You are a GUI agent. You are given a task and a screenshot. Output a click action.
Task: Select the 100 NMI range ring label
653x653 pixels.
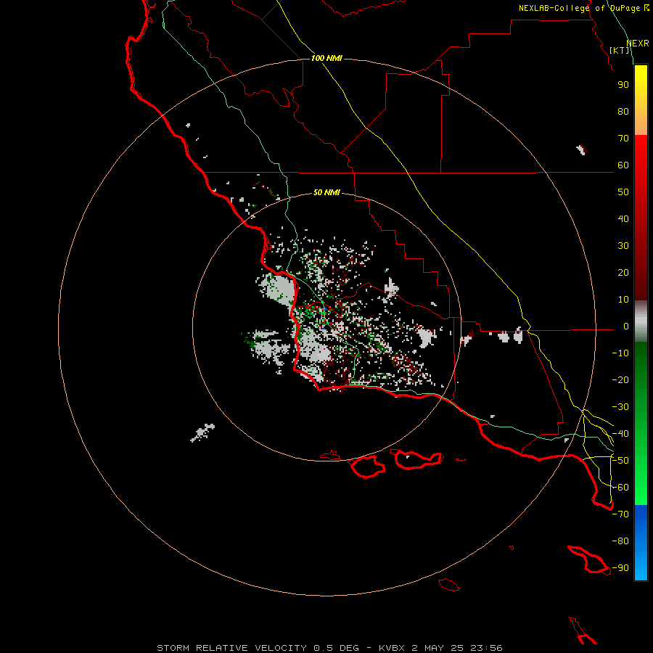[326, 58]
